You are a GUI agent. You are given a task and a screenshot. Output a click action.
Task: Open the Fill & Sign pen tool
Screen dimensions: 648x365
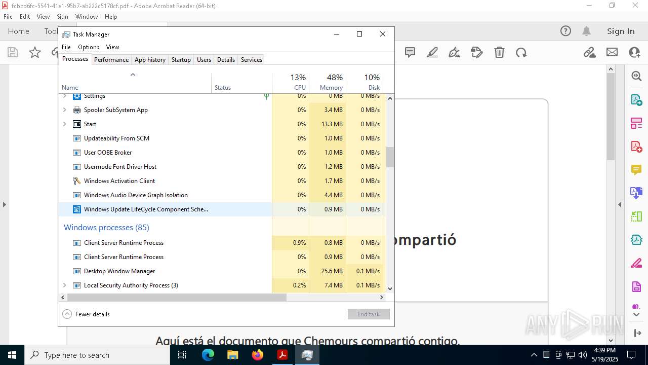coord(454,52)
